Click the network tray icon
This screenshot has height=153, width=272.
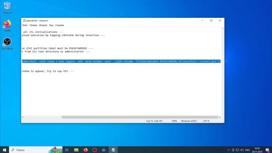(x=238, y=150)
